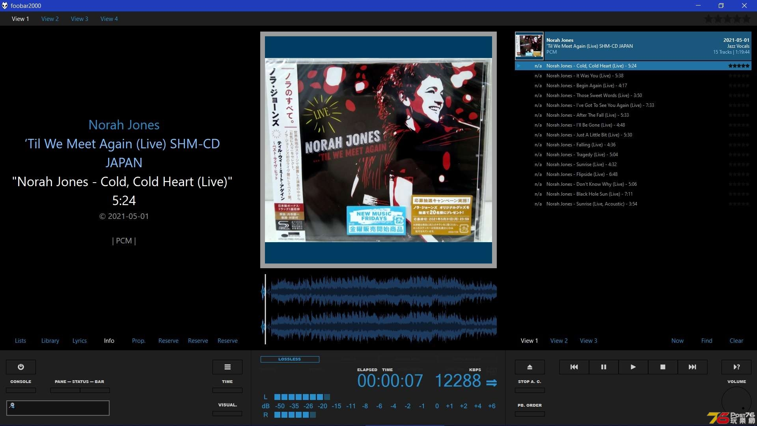Click the left channel VU meter
The width and height of the screenshot is (757, 426).
302,397
